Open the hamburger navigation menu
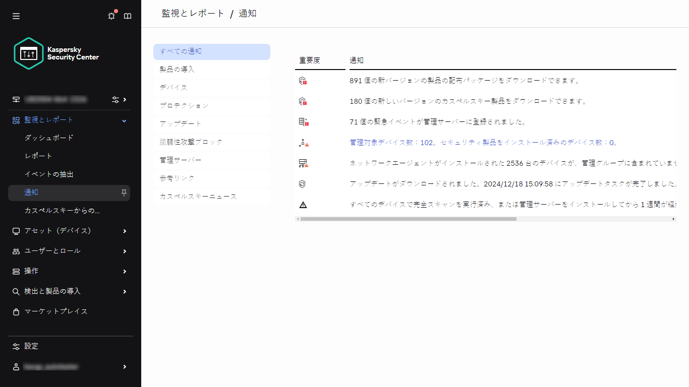The height and width of the screenshot is (387, 689). 16,16
